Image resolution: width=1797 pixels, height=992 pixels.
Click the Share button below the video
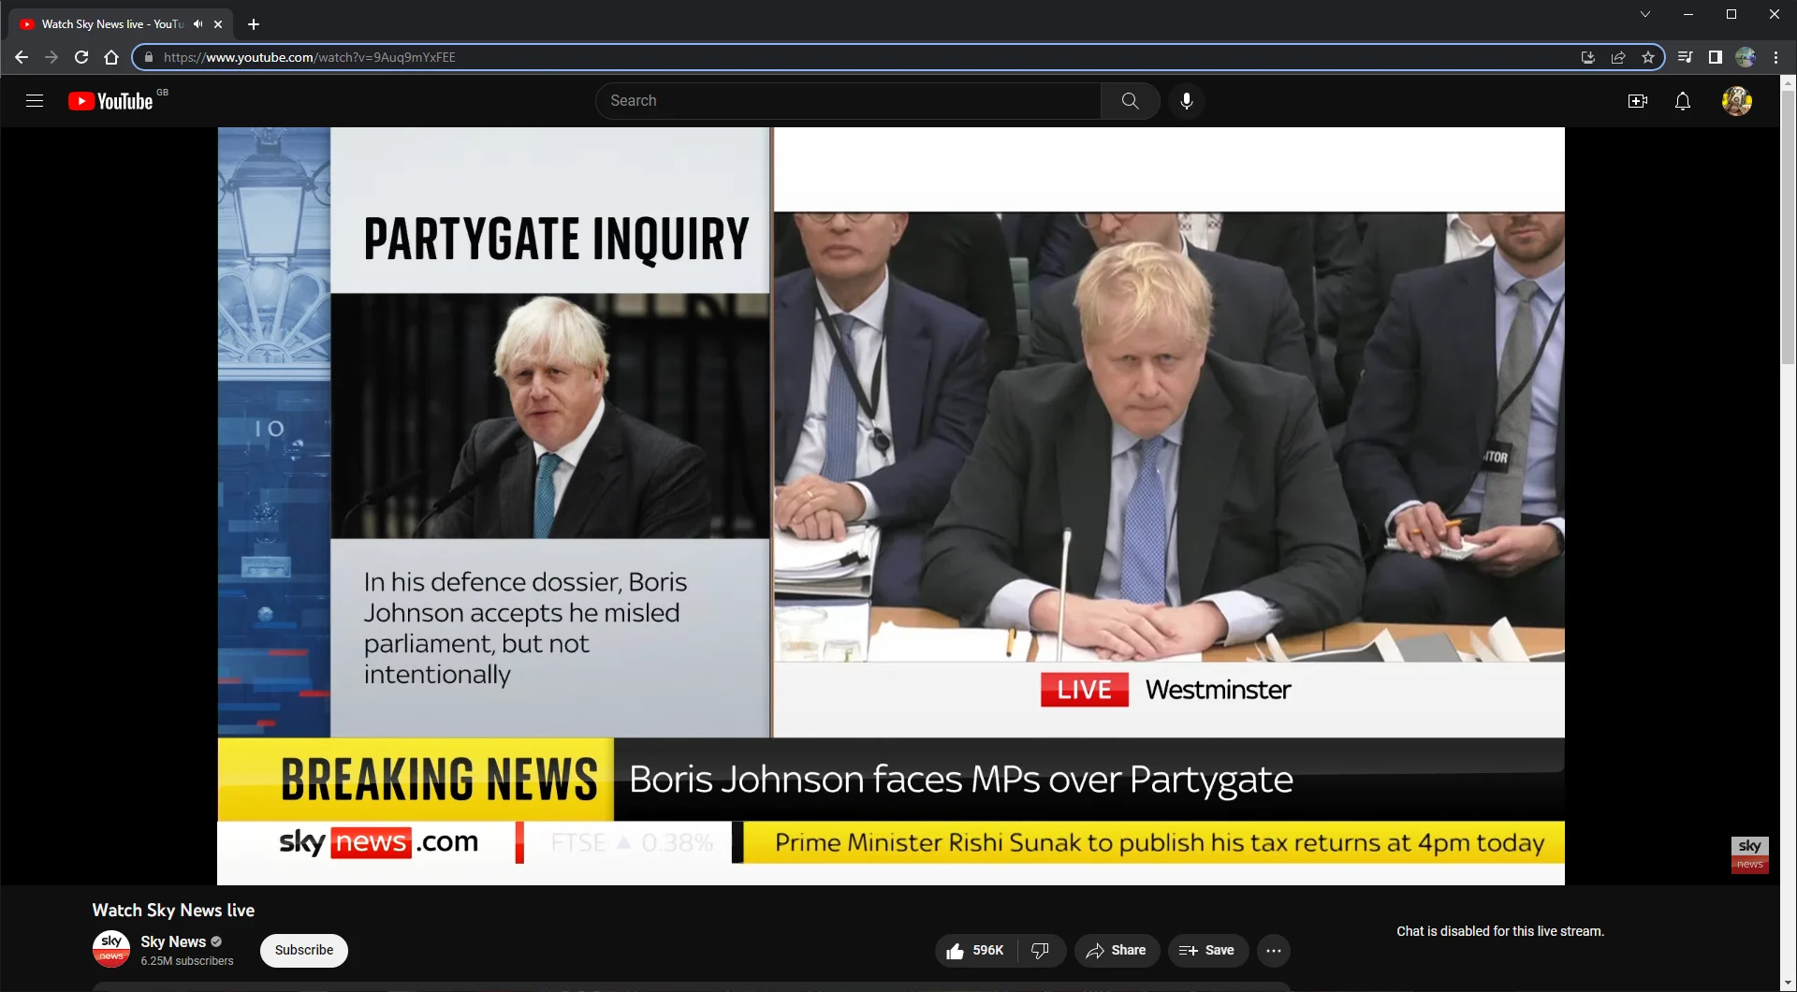(x=1117, y=951)
